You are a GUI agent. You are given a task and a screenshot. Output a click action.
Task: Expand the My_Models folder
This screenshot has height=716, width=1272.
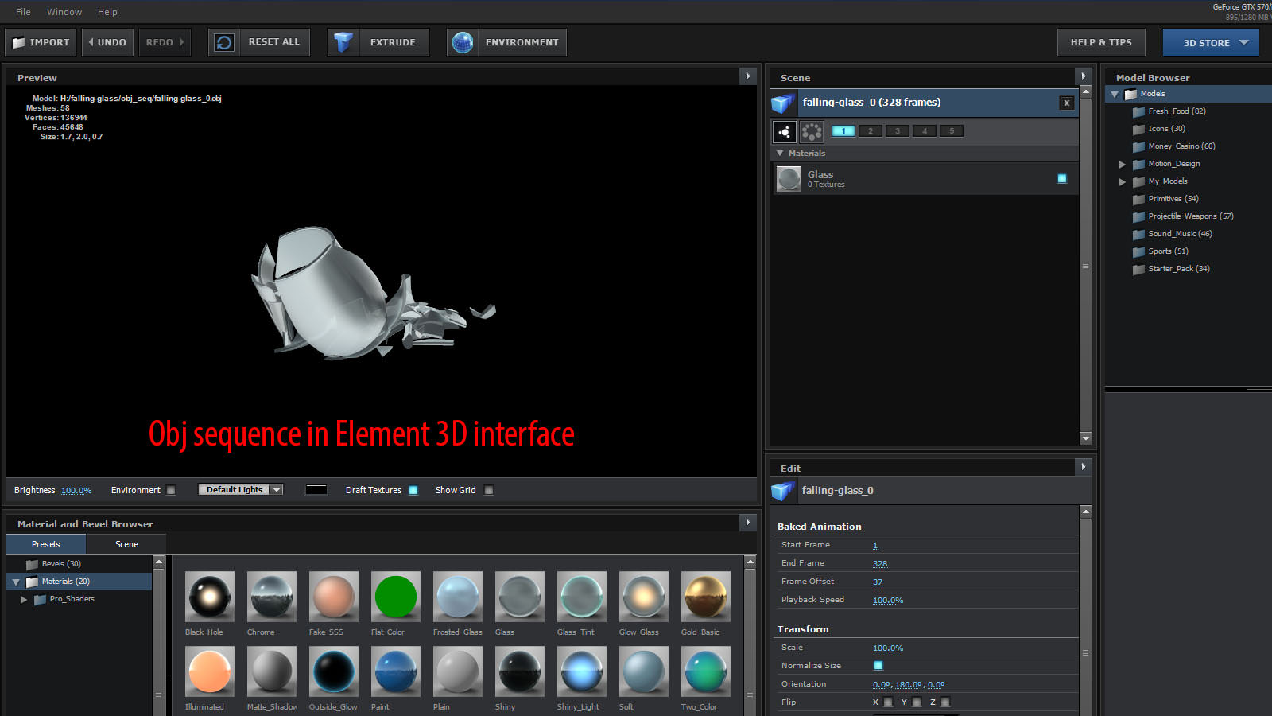coord(1123,181)
